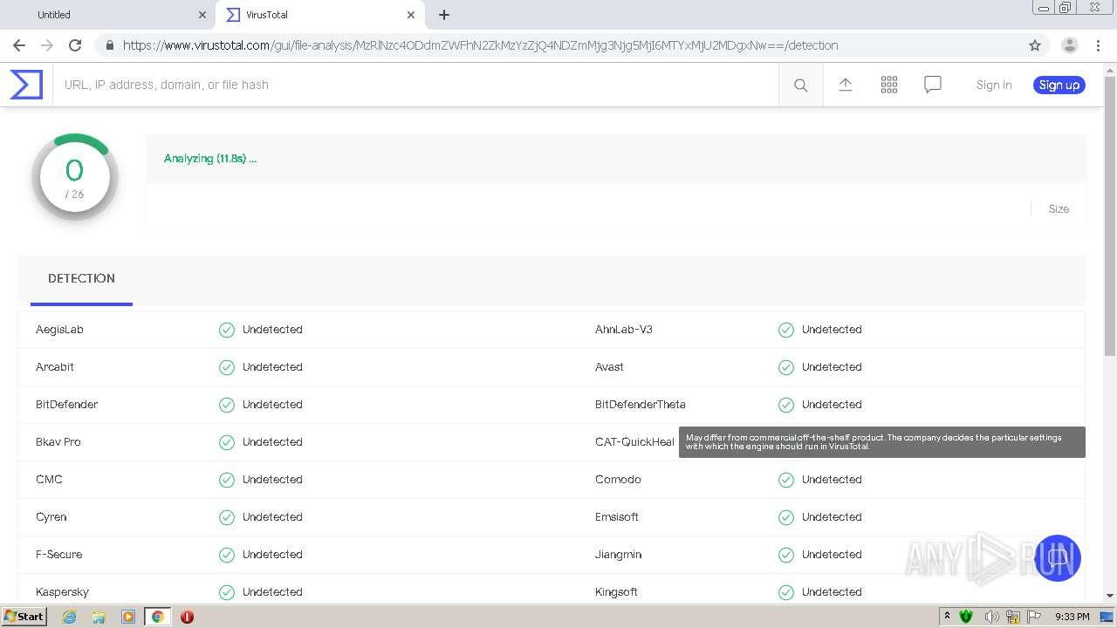This screenshot has height=628, width=1117.
Task: Click the CAT-QuickHeal engine name
Action: (635, 442)
